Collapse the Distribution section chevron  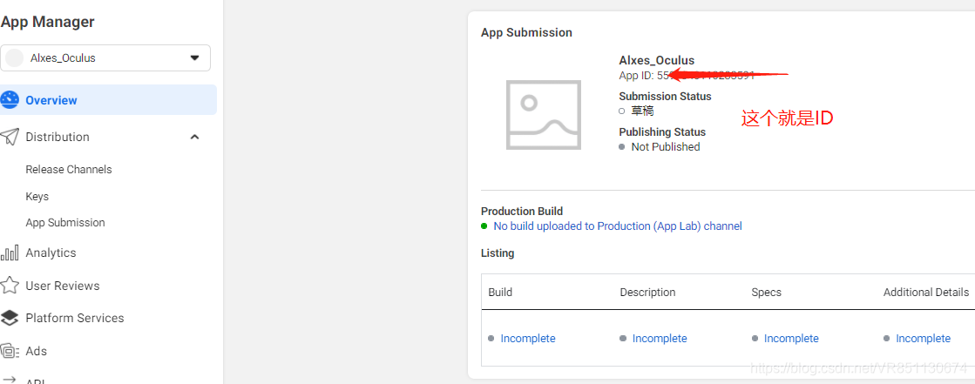pos(194,137)
